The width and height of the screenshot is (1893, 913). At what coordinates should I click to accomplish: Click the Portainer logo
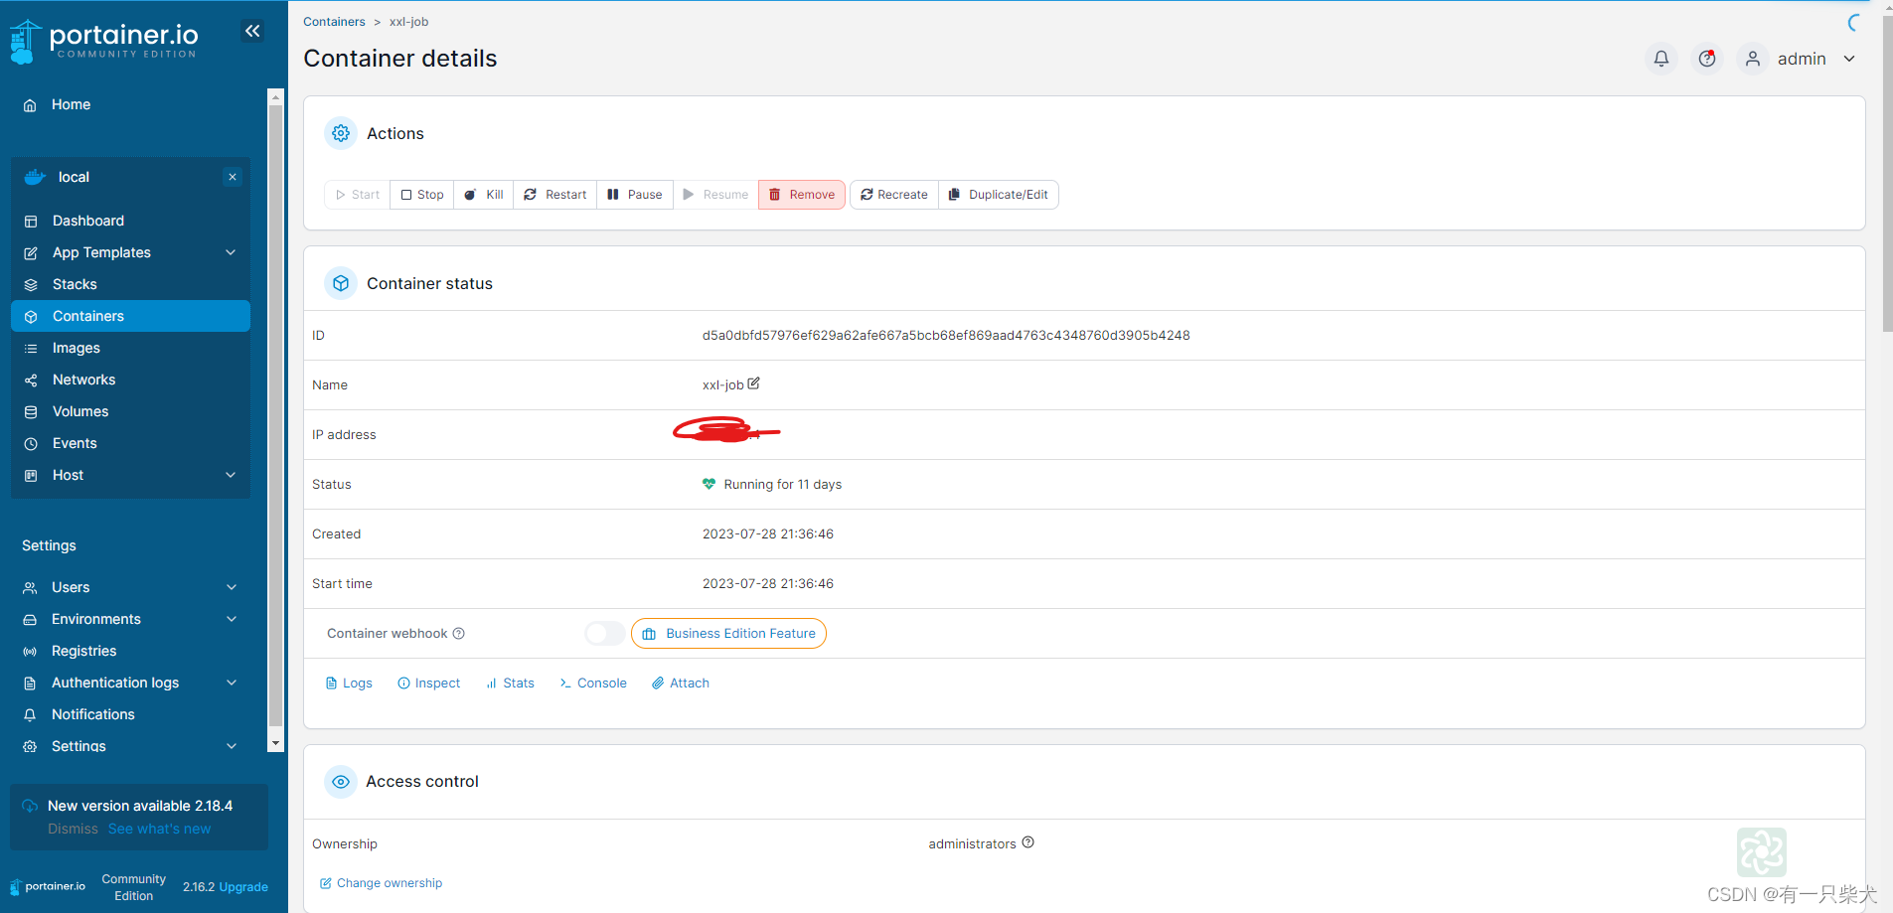click(x=103, y=41)
